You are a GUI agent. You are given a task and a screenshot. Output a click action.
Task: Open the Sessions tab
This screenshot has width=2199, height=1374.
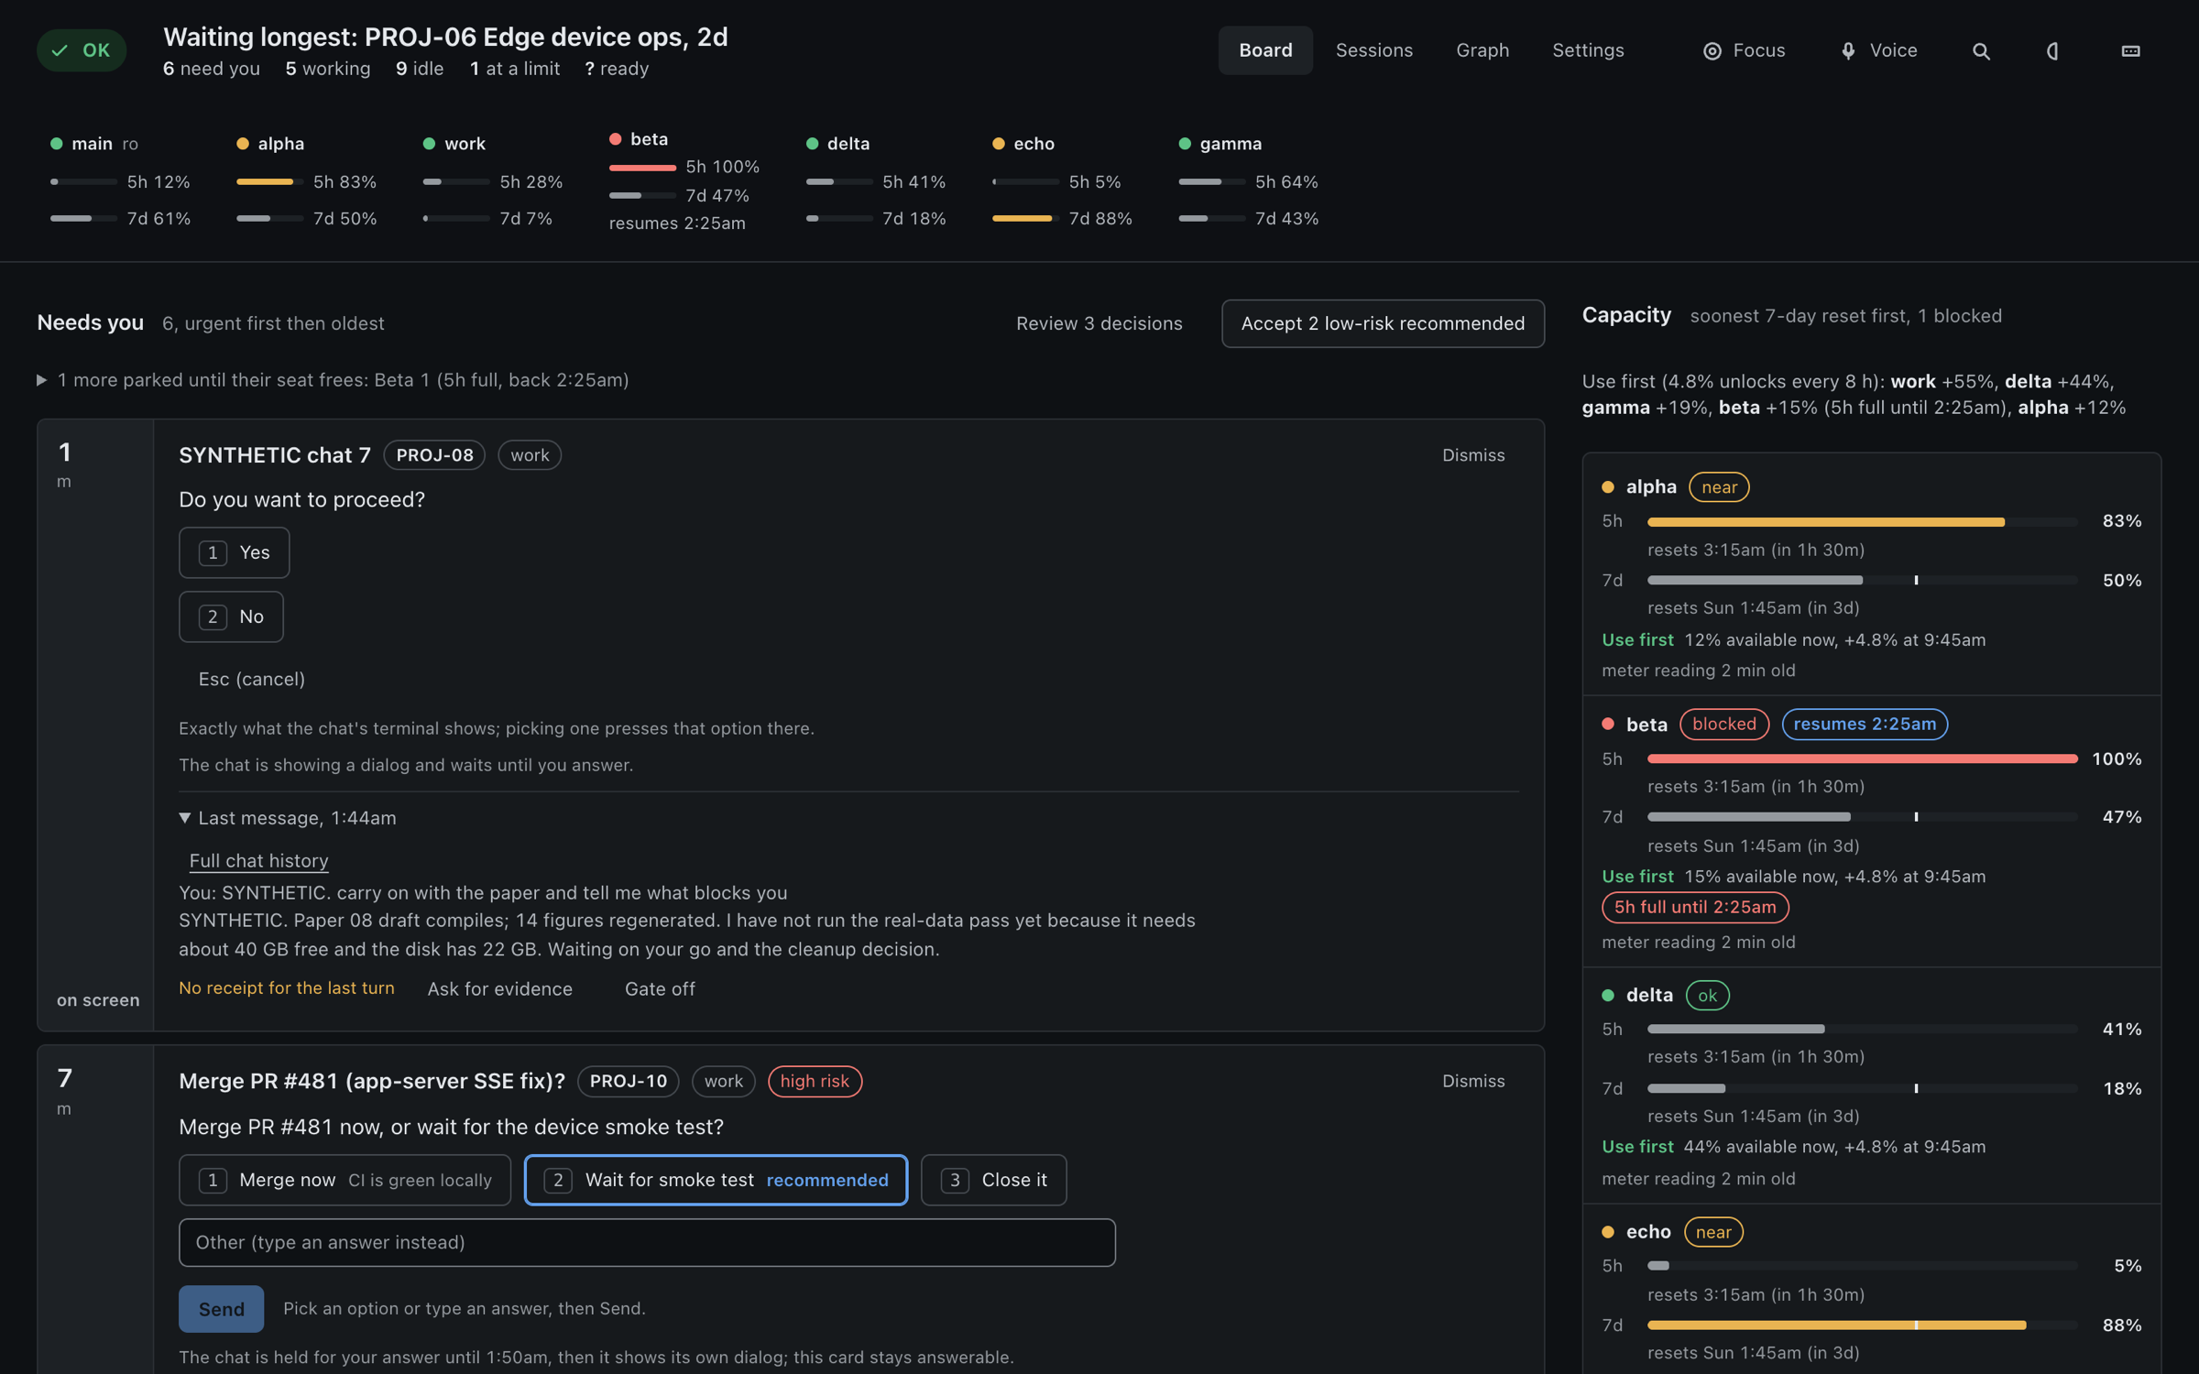[1373, 50]
